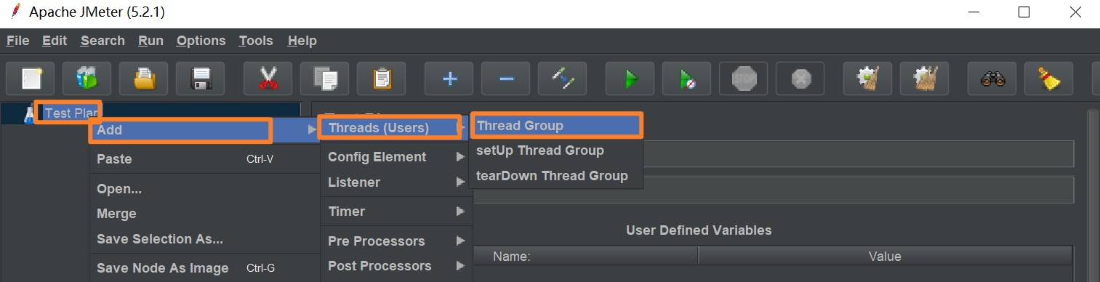This screenshot has height=282, width=1100.
Task: Click the Cut scissors icon
Action: [x=268, y=78]
